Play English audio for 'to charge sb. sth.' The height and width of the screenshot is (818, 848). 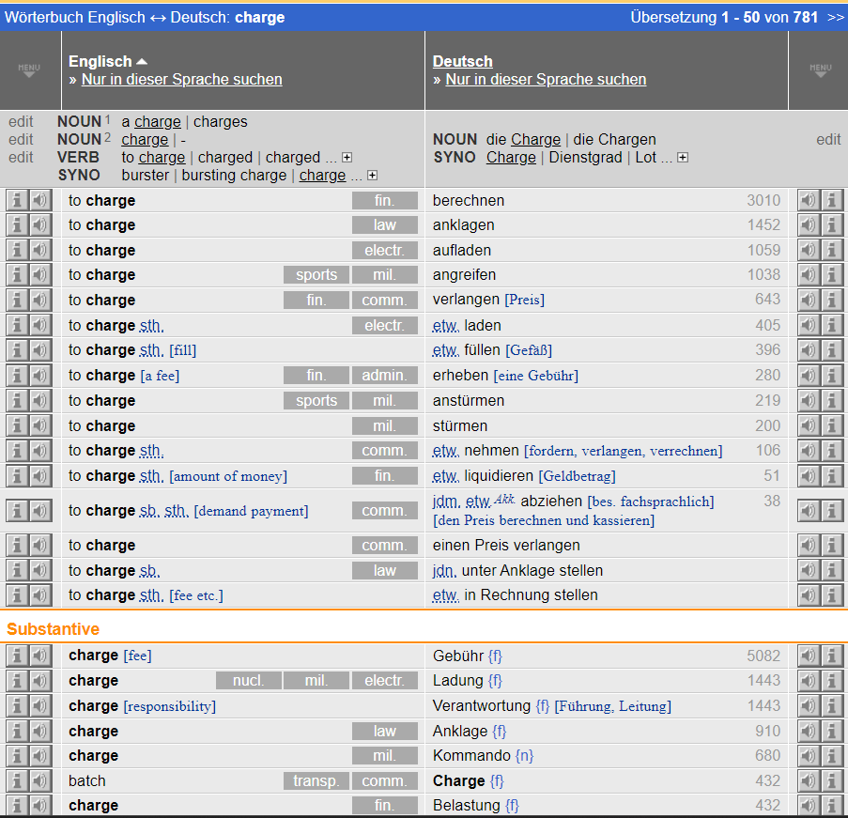pyautogui.click(x=40, y=510)
